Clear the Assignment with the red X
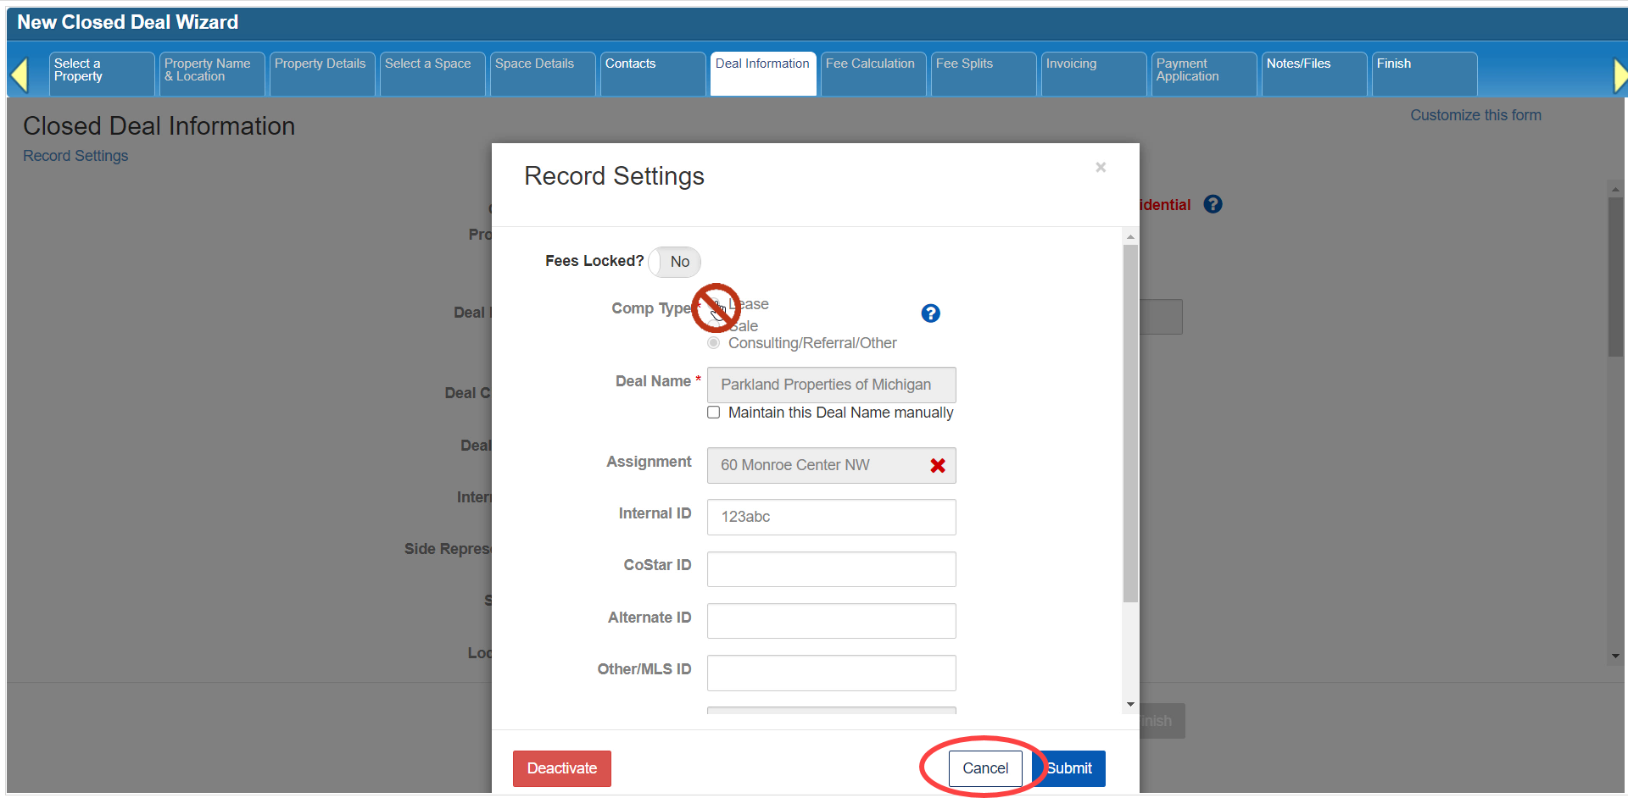This screenshot has height=798, width=1628. (937, 465)
